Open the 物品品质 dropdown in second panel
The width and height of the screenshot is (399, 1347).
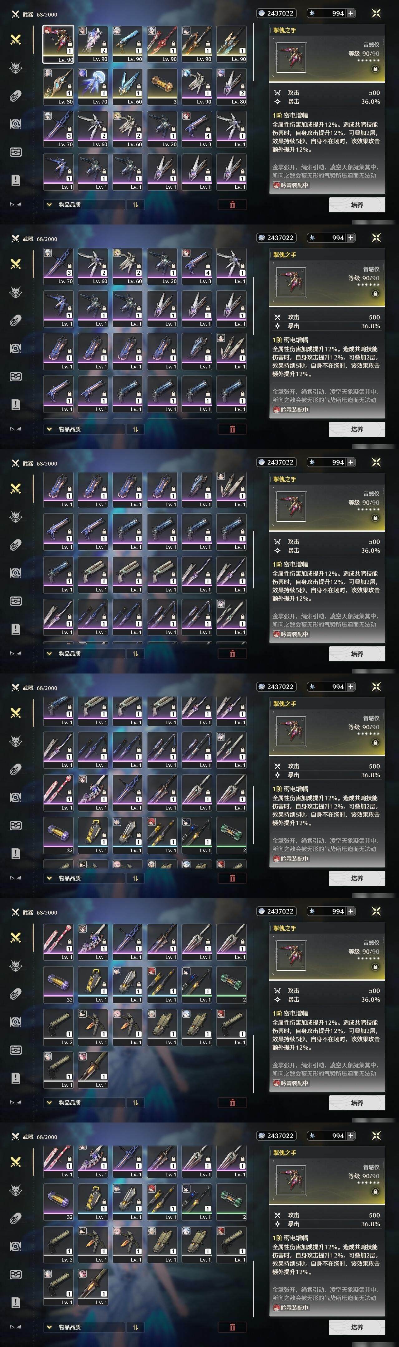(x=84, y=429)
